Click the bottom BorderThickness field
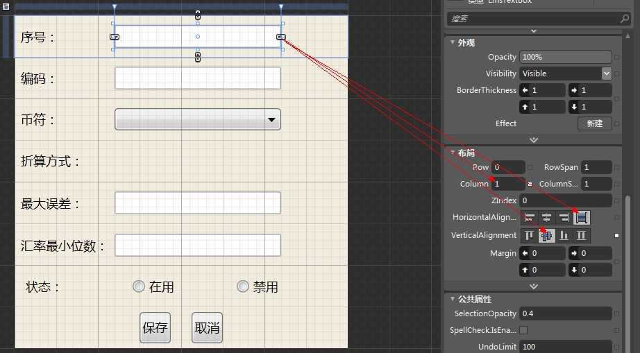 coord(590,107)
